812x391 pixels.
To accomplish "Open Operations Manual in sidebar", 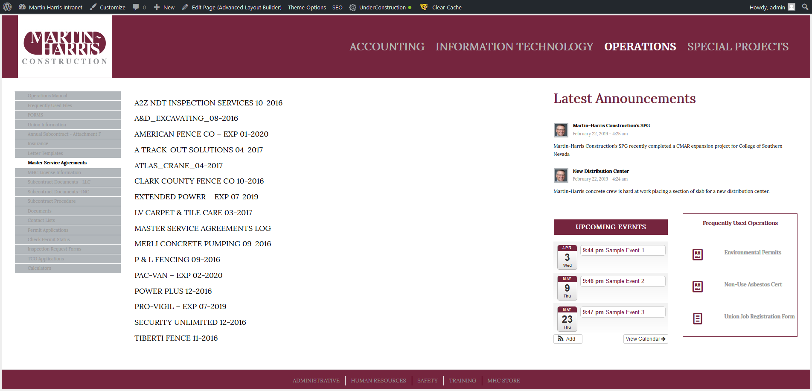I will (x=68, y=96).
